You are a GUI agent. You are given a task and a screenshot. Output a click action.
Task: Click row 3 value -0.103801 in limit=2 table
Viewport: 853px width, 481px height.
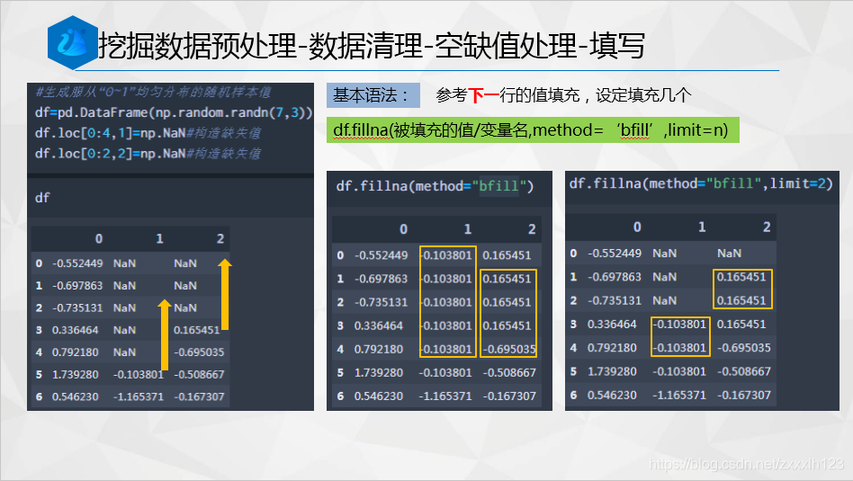[x=680, y=325]
